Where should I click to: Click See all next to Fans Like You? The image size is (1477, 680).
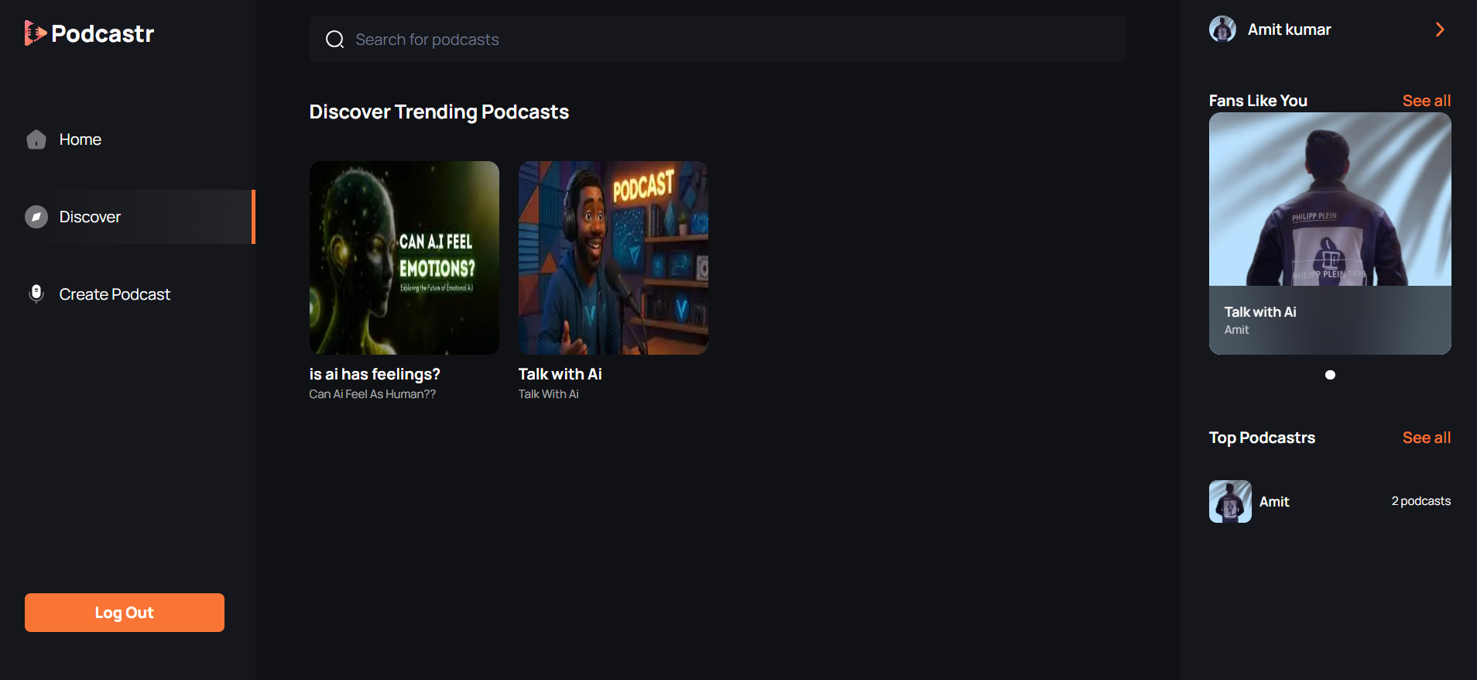click(x=1426, y=101)
